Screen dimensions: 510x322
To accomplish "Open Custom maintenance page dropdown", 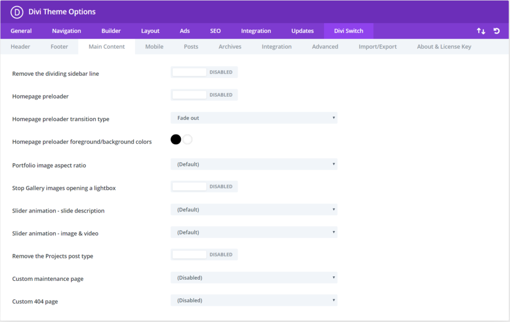I will click(x=254, y=277).
